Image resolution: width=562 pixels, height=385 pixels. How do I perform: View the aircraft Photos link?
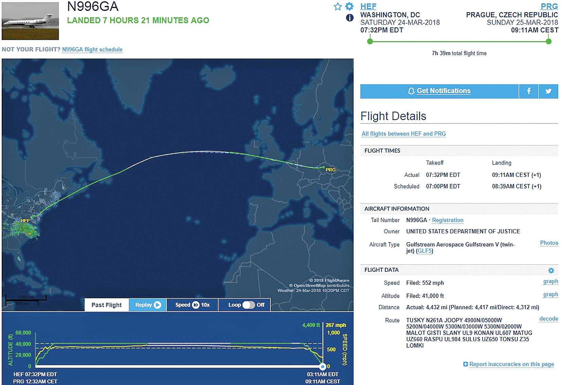coord(549,243)
